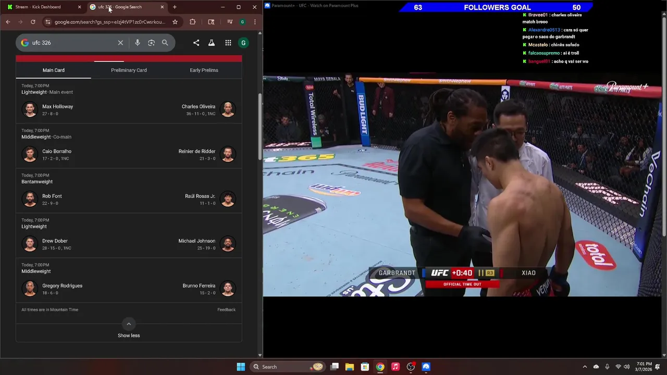The height and width of the screenshot is (375, 667).
Task: Open the music app on the taskbar
Action: click(x=396, y=367)
